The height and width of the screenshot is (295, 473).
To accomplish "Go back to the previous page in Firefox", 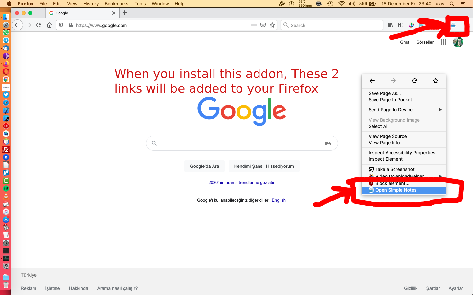I will 17,25.
